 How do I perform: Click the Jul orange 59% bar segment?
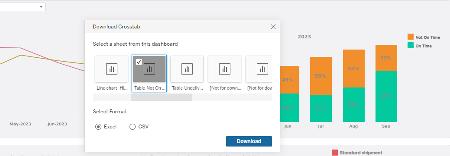(x=321, y=76)
